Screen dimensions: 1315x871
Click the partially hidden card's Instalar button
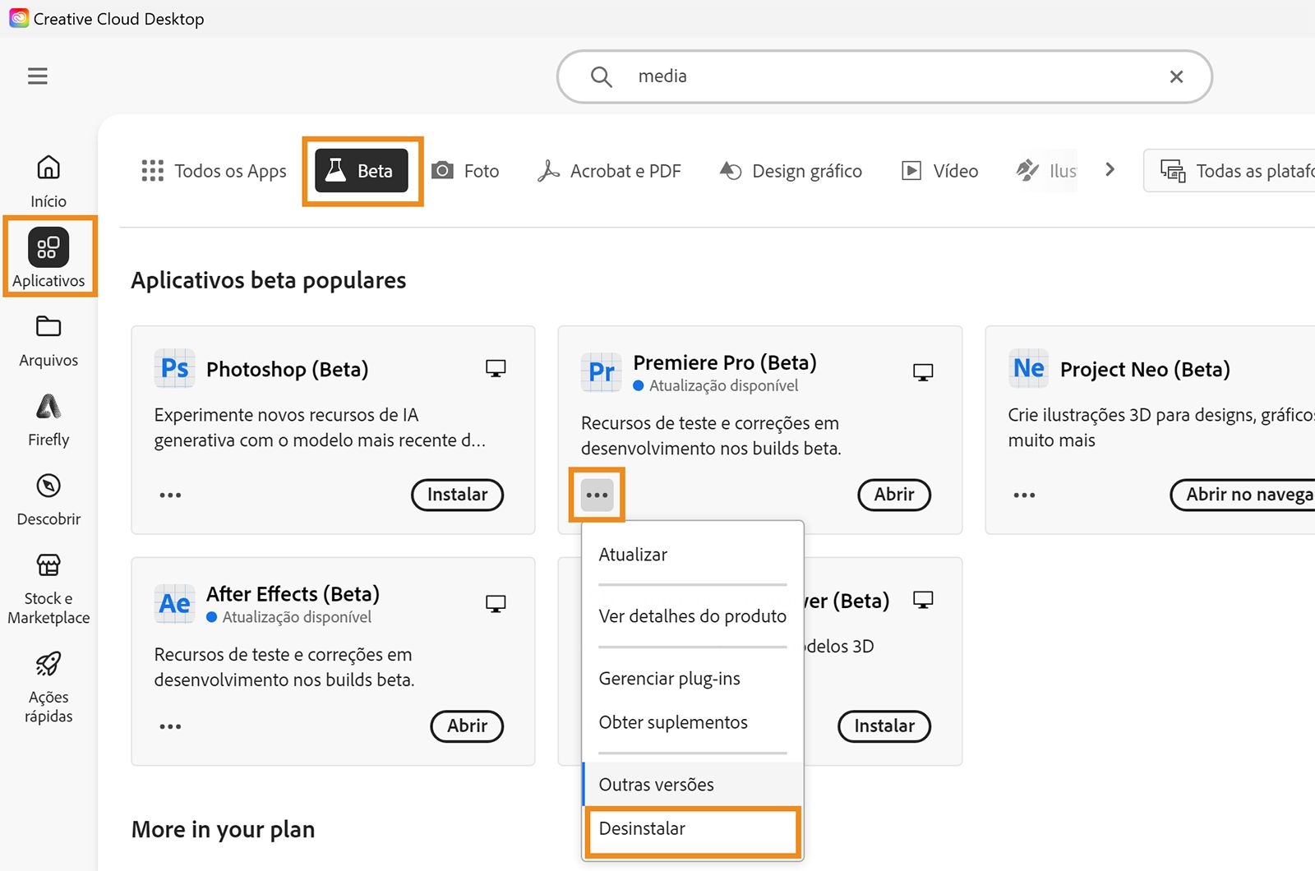point(884,726)
